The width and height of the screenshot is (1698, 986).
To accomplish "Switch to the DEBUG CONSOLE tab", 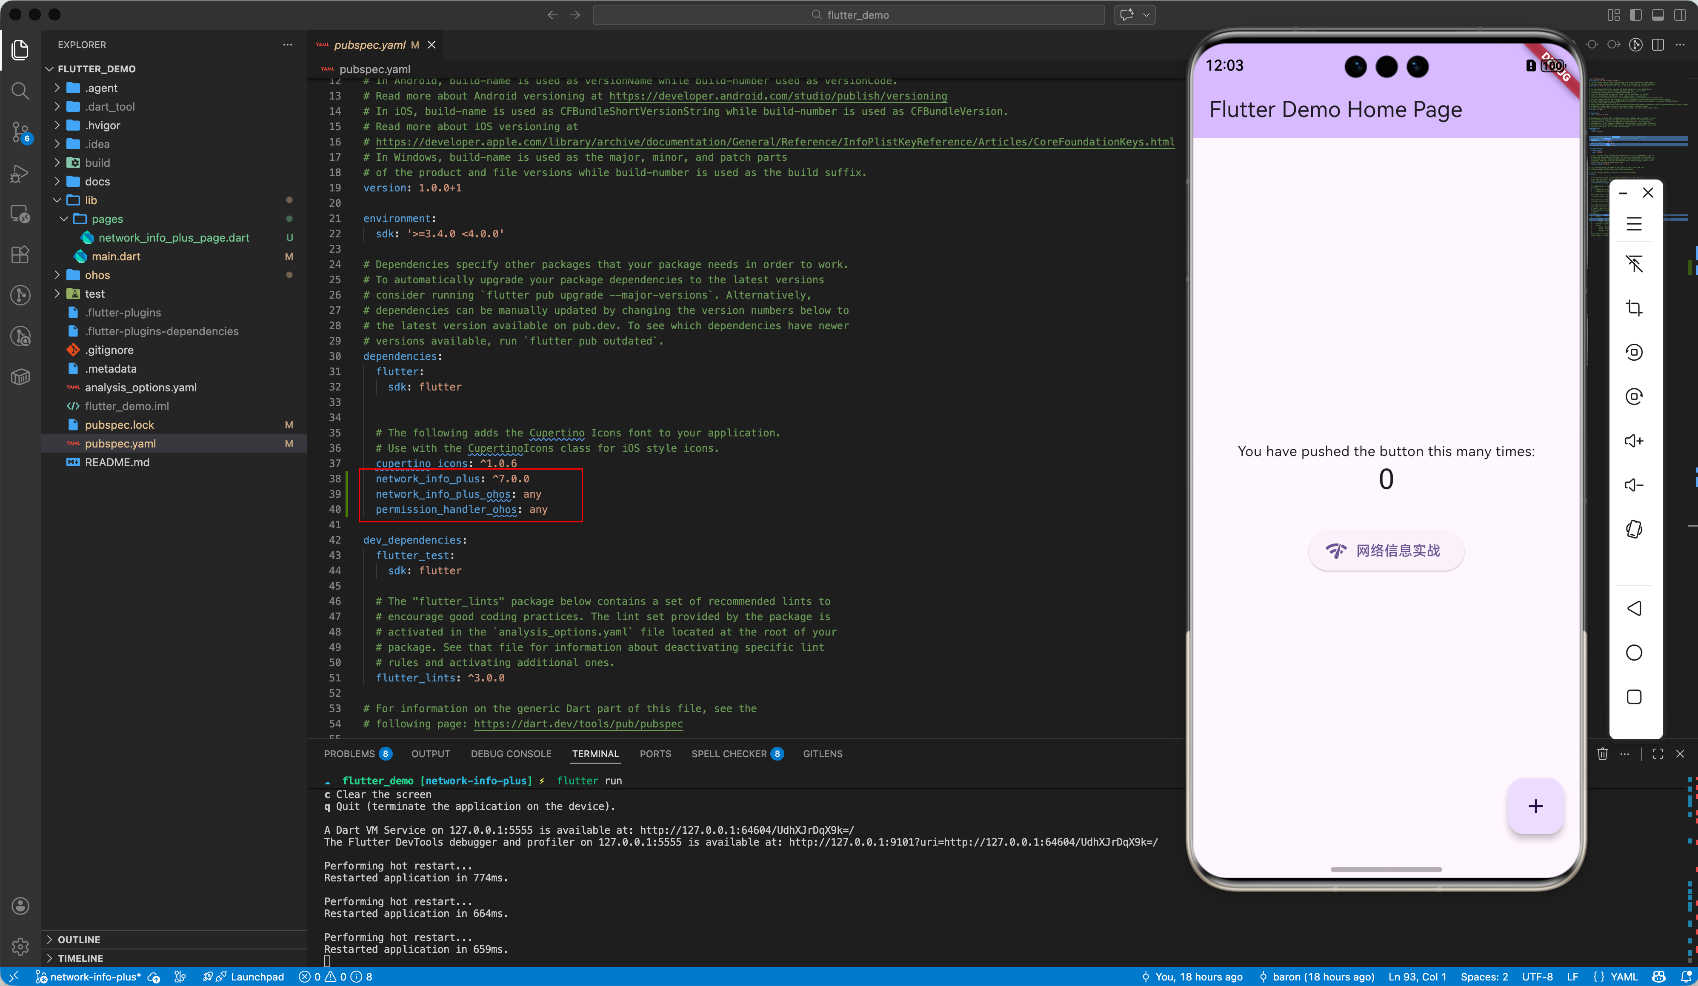I will tap(511, 754).
